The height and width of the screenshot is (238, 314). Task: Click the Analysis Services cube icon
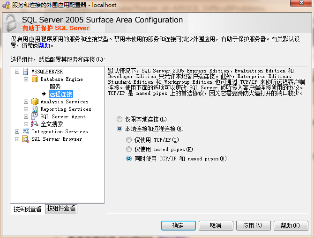pos(35,101)
